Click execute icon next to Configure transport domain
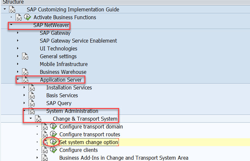This screenshot has width=250, height=161. tap(54, 127)
